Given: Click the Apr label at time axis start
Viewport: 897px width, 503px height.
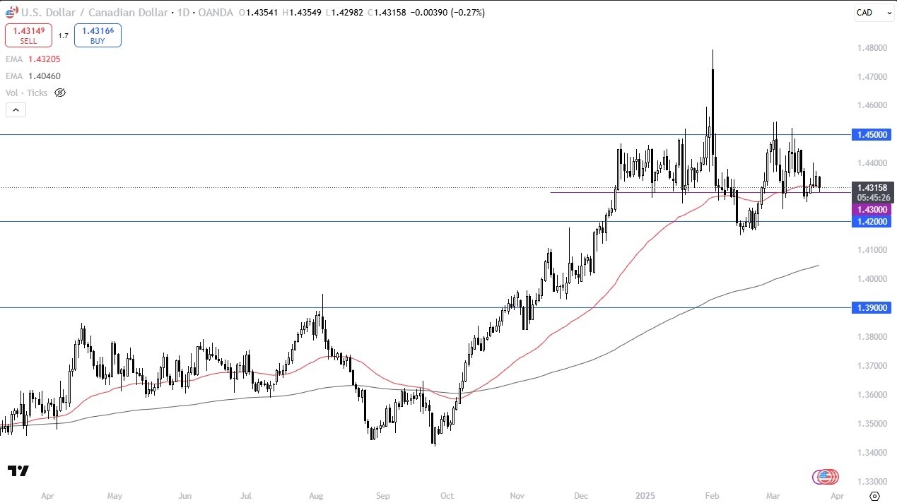Looking at the screenshot, I should coord(48,496).
